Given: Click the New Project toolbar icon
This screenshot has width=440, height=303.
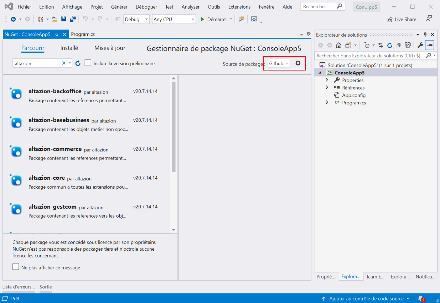Looking at the screenshot, I should (40, 19).
